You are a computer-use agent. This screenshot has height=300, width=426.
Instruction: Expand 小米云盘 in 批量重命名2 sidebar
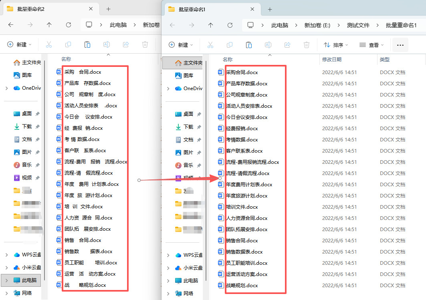7,268
